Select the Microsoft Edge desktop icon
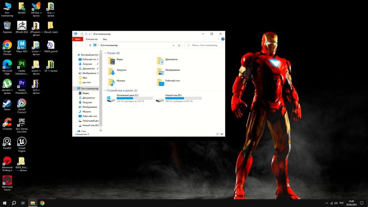This screenshot has height=207, width=368. tap(7, 67)
